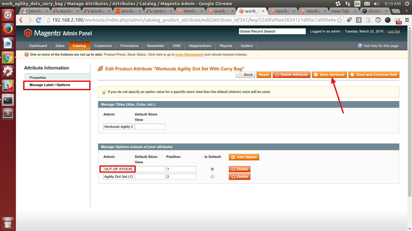Go back using Chrome's back arrow
The width and height of the screenshot is (412, 231).
[x=21, y=20]
